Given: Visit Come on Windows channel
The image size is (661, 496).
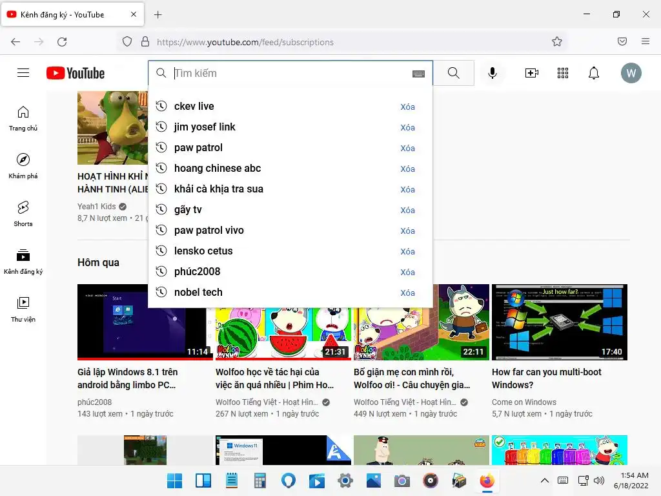Looking at the screenshot, I should [x=524, y=402].
